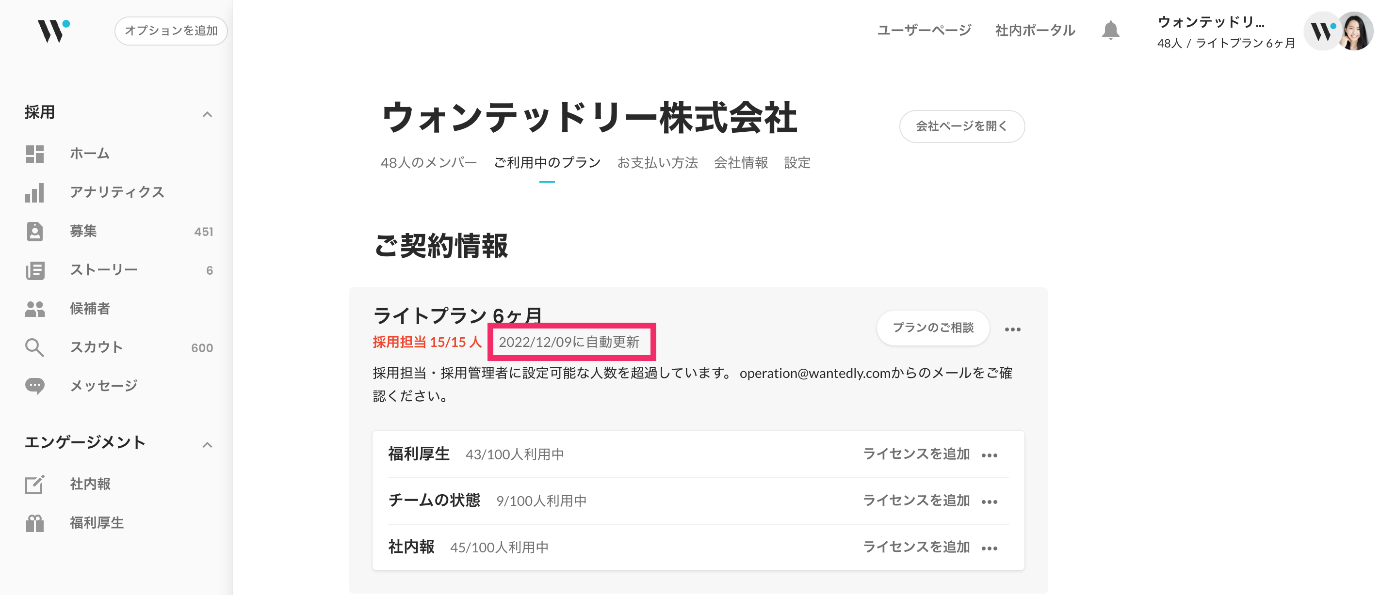Click ライセンスを追加 for 社内報 row
The height and width of the screenshot is (595, 1397).
point(916,548)
